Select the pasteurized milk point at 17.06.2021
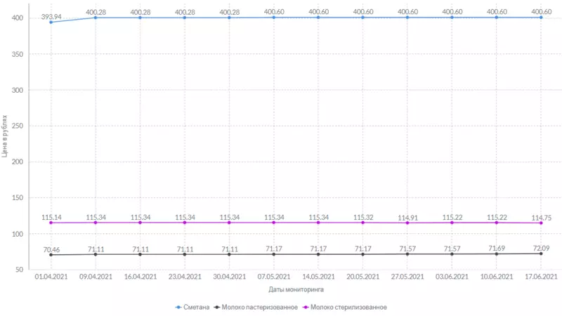This screenshot has width=562, height=316. 541,254
